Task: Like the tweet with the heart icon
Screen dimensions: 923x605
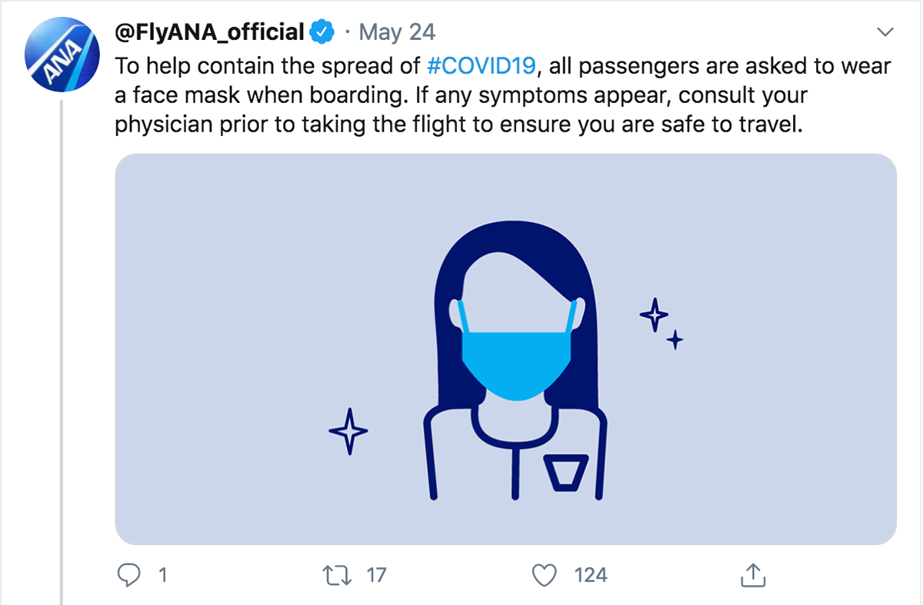Action: click(x=544, y=574)
